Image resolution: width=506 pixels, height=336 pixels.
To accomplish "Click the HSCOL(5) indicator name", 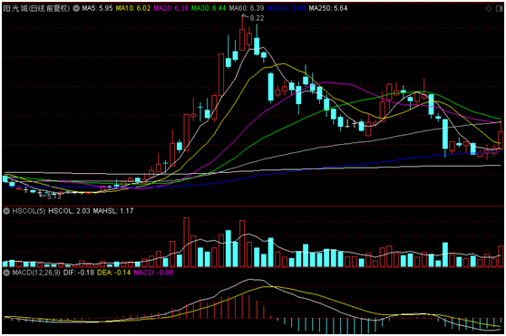I will pos(29,211).
